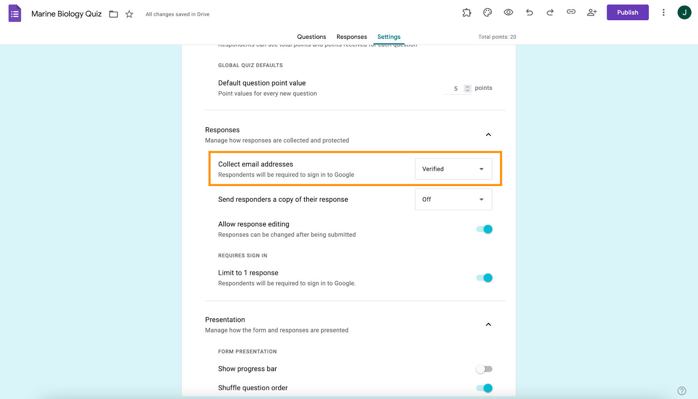
Task: Preview the form with eye icon
Action: click(x=508, y=13)
